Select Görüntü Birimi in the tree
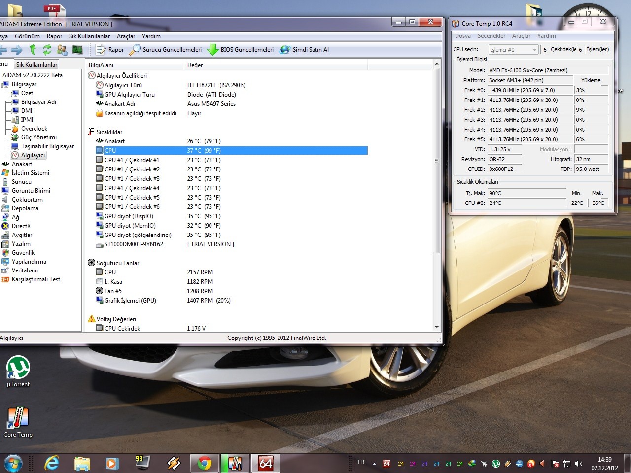This screenshot has height=473, width=631. point(31,191)
